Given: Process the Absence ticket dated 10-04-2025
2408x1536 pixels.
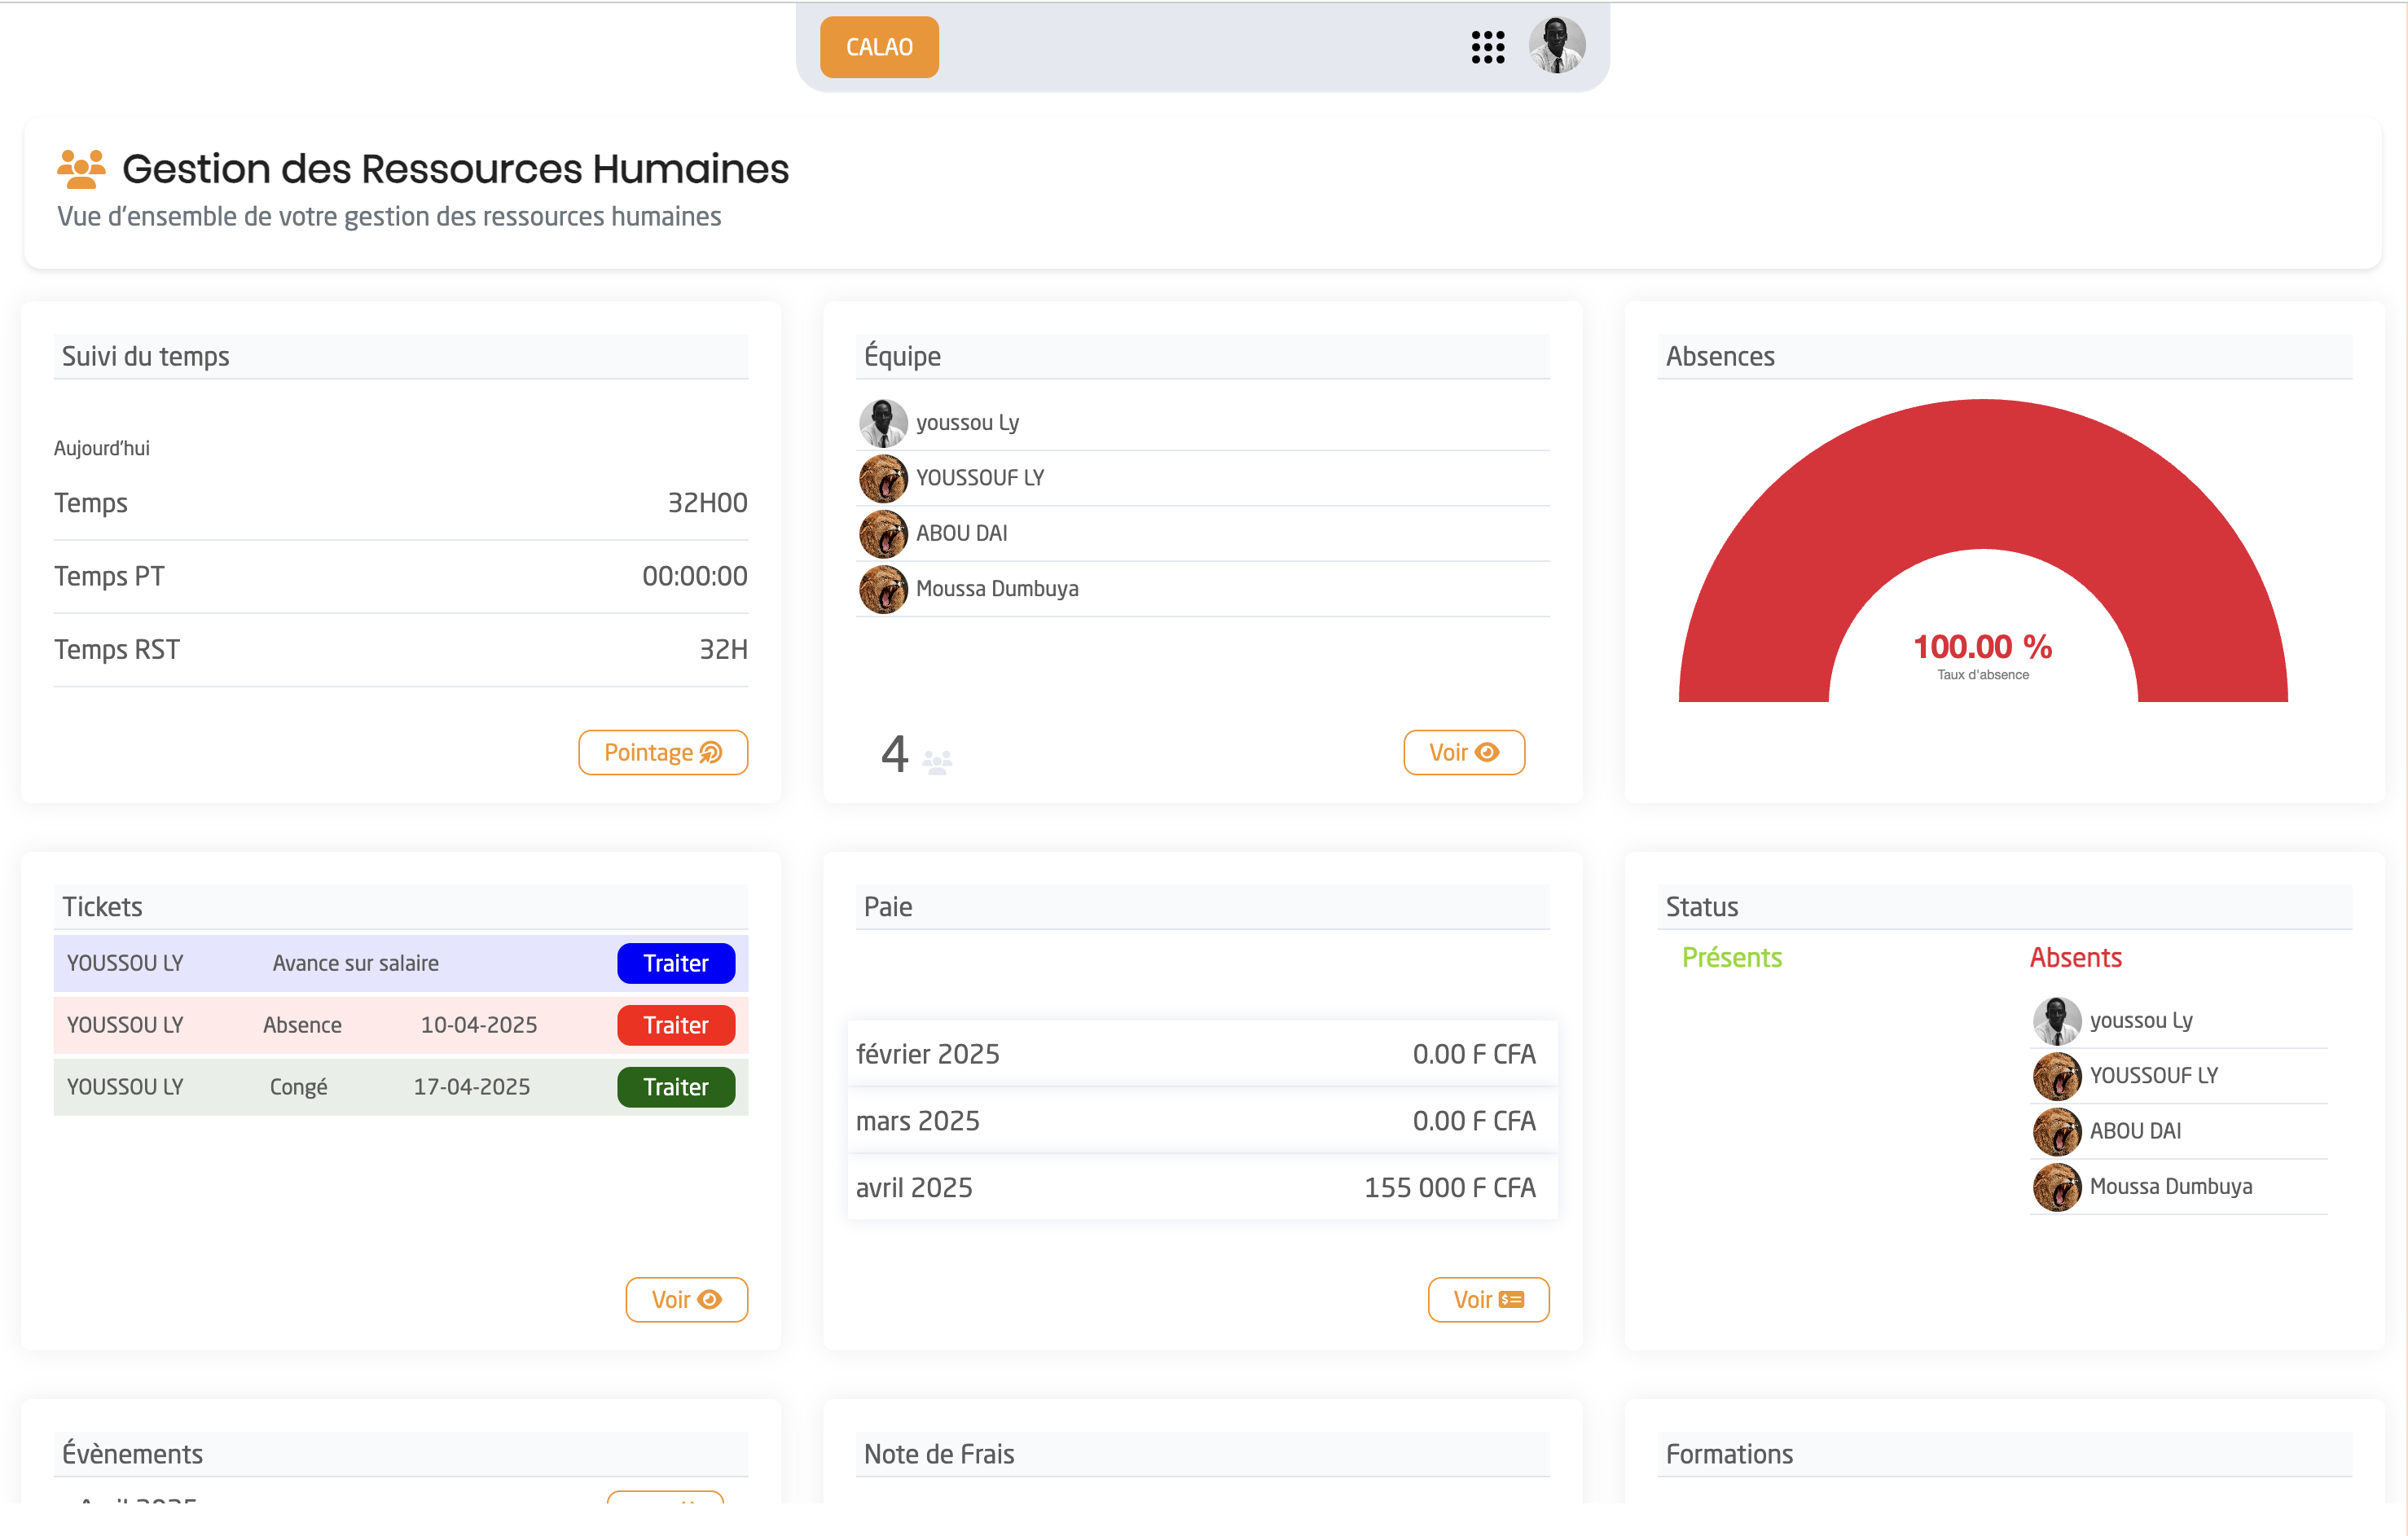Looking at the screenshot, I should tap(676, 1025).
